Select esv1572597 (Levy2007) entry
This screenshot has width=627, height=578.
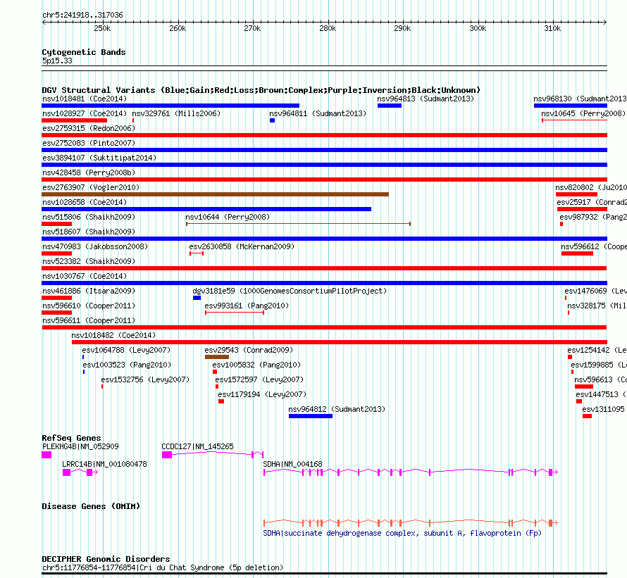pyautogui.click(x=259, y=379)
